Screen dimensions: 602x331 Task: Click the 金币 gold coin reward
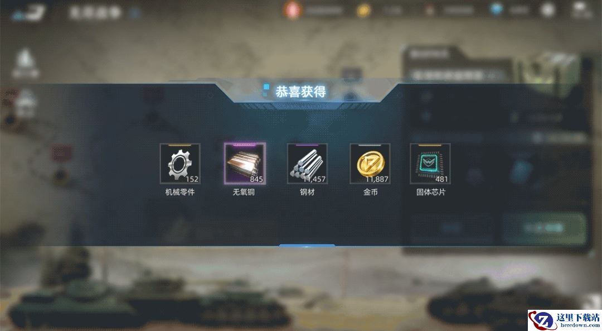tap(370, 164)
